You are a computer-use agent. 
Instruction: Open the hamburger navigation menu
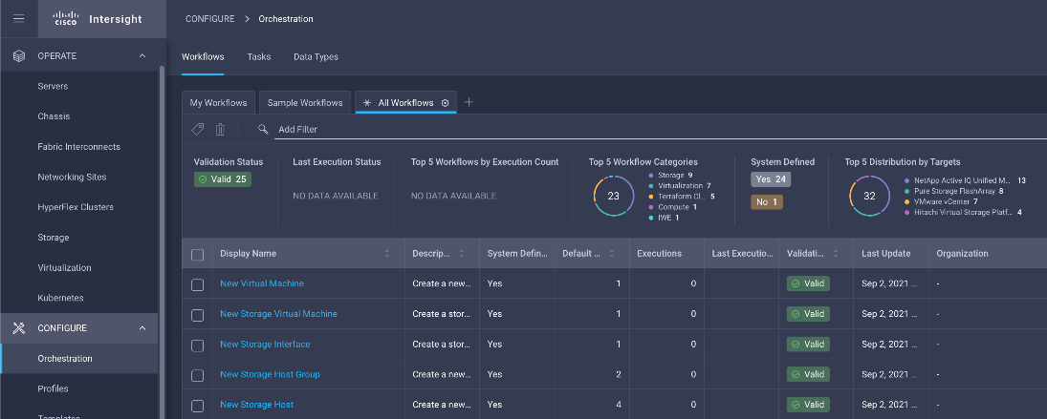coord(19,19)
